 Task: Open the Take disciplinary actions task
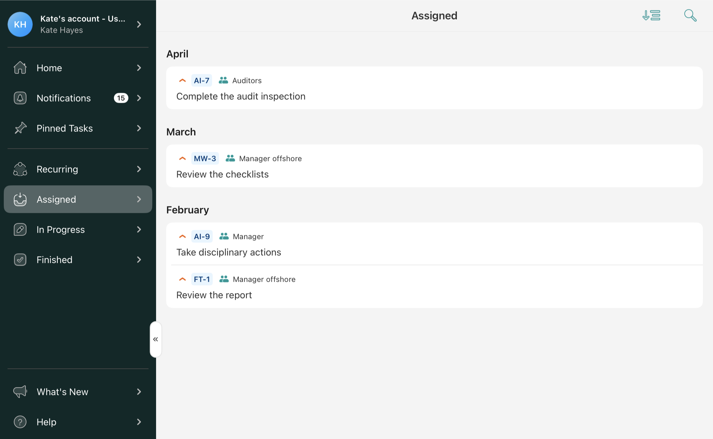(229, 252)
